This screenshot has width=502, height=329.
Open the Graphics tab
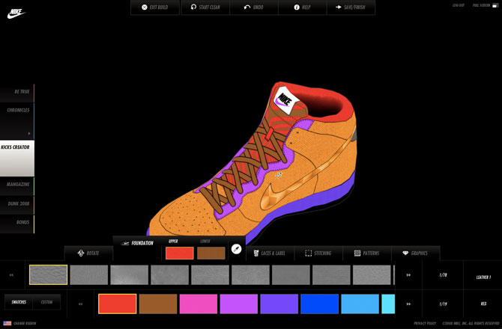click(416, 253)
